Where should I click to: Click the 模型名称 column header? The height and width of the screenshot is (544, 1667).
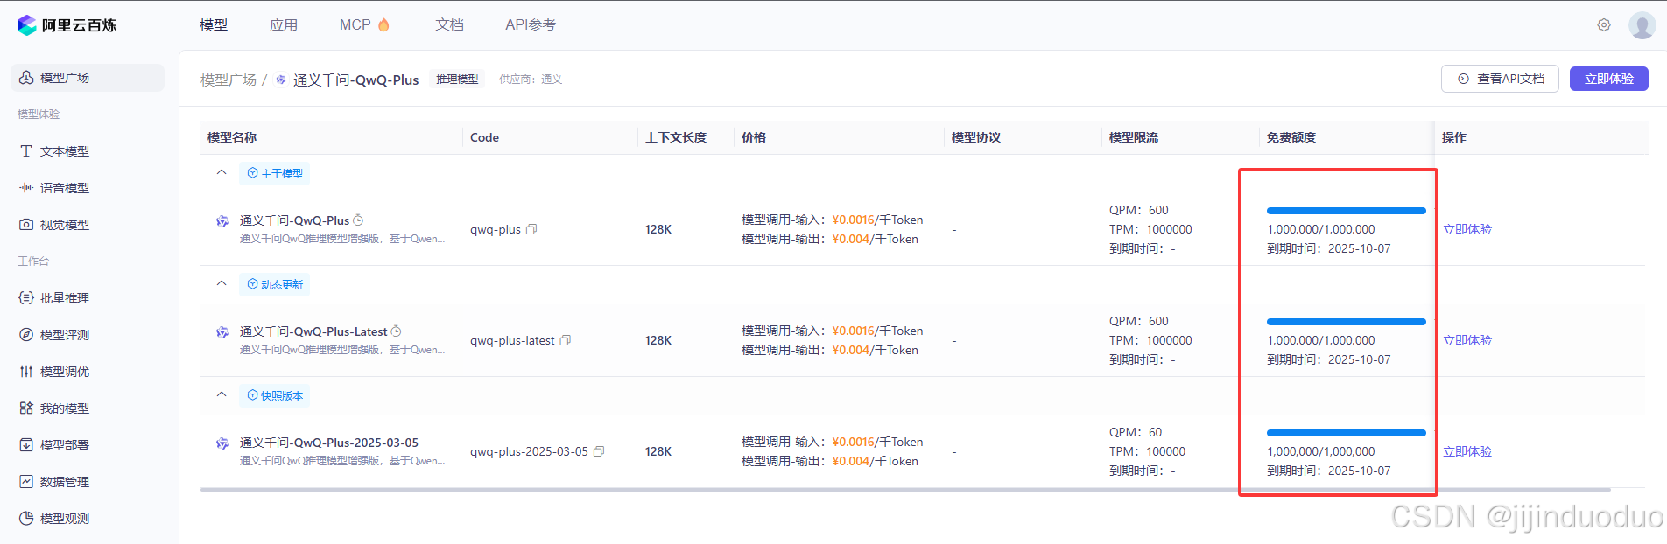coord(232,137)
